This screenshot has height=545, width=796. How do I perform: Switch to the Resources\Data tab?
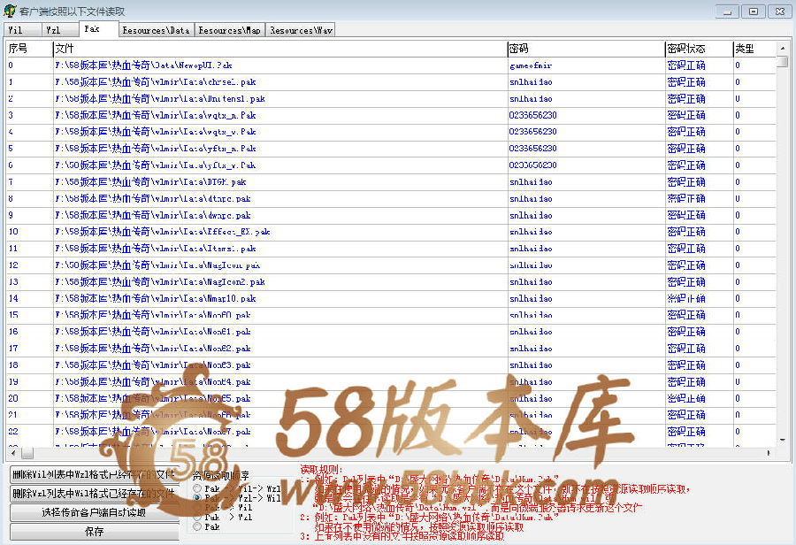pos(156,30)
